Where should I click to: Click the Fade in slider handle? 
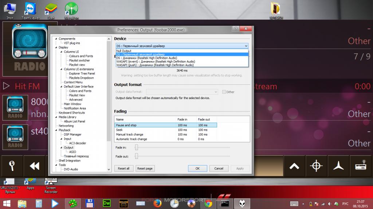click(x=137, y=147)
